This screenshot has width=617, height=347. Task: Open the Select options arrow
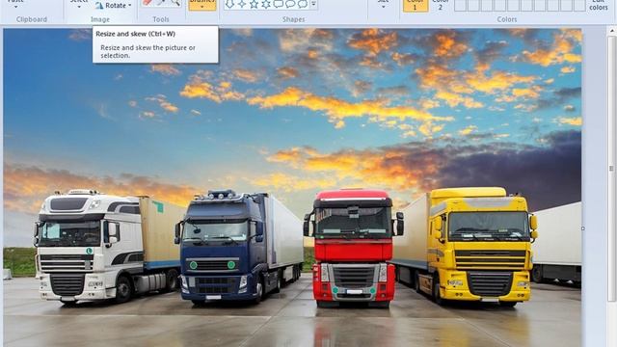pos(79,7)
